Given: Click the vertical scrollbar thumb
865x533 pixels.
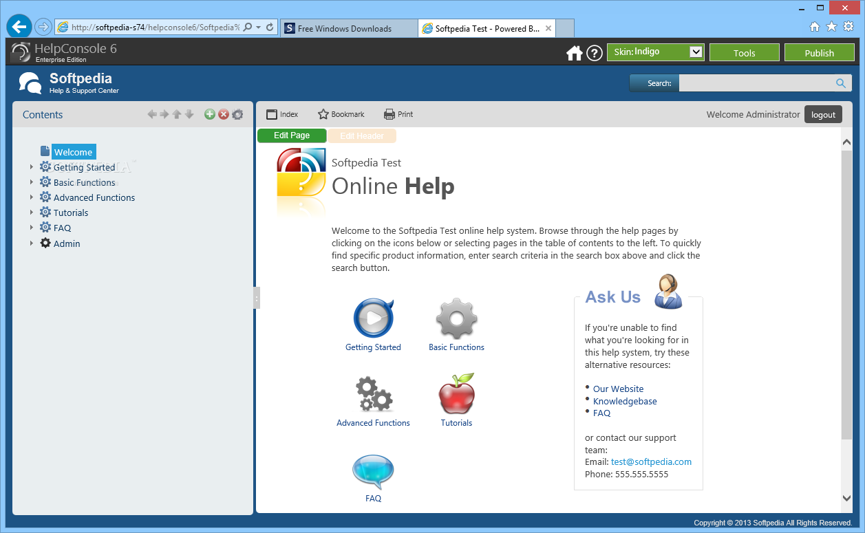Looking at the screenshot, I should [846, 294].
